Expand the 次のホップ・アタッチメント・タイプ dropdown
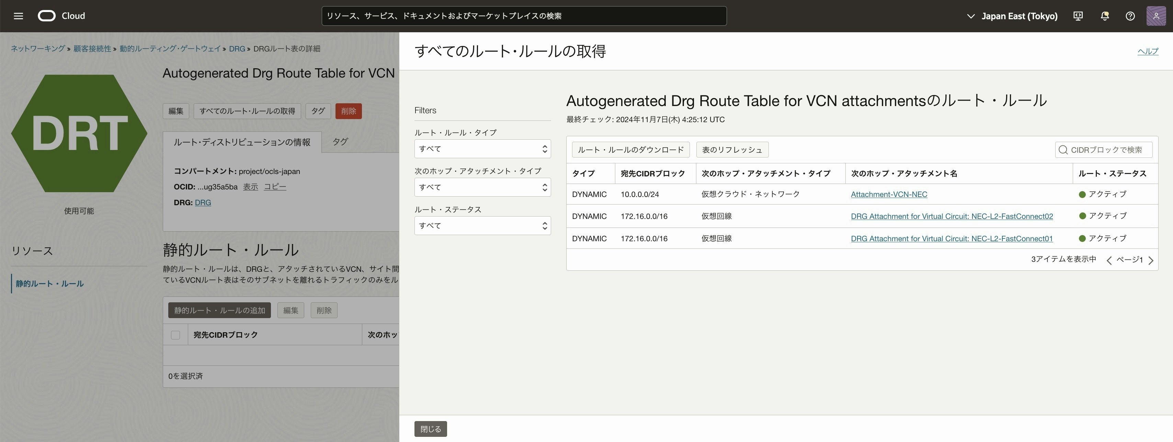 (x=482, y=187)
